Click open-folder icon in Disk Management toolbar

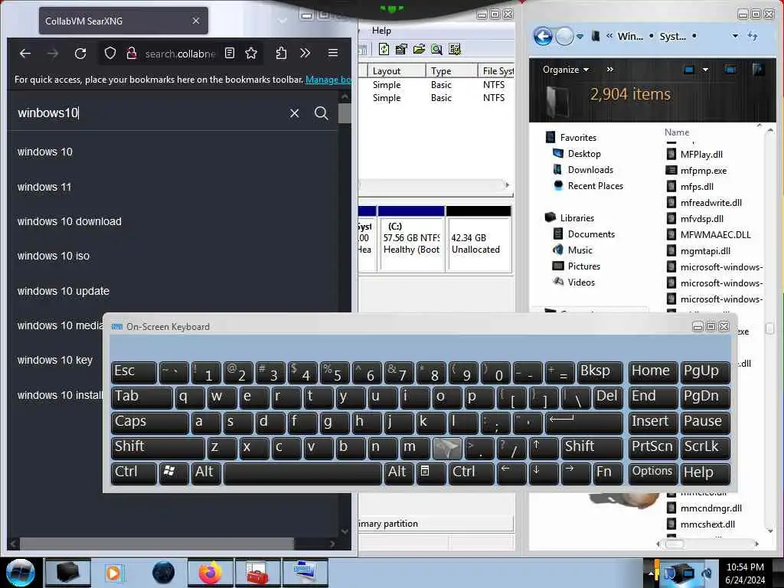click(419, 49)
